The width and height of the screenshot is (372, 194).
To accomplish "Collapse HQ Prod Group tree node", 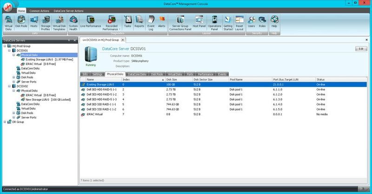I will point(5,46).
